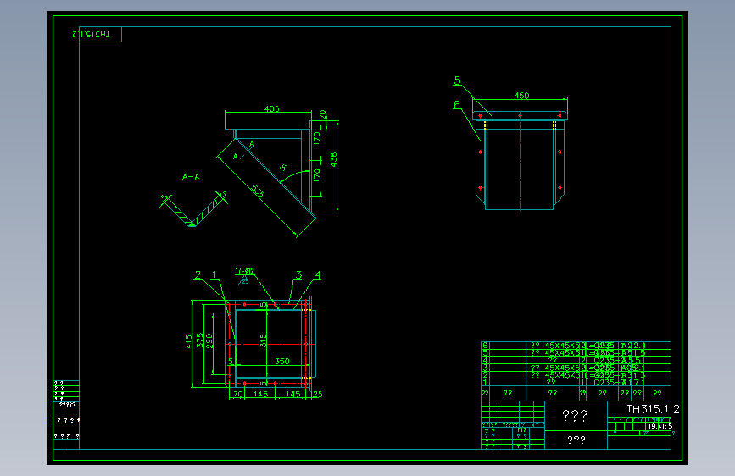Click the 438 vertical dimension value

pyautogui.click(x=334, y=159)
